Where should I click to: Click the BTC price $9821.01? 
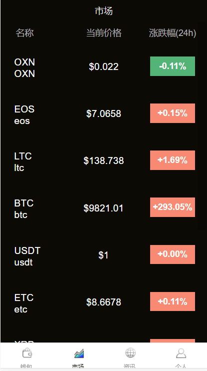[103, 208]
